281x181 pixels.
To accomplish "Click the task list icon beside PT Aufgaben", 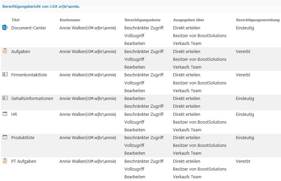I will click(5, 160).
